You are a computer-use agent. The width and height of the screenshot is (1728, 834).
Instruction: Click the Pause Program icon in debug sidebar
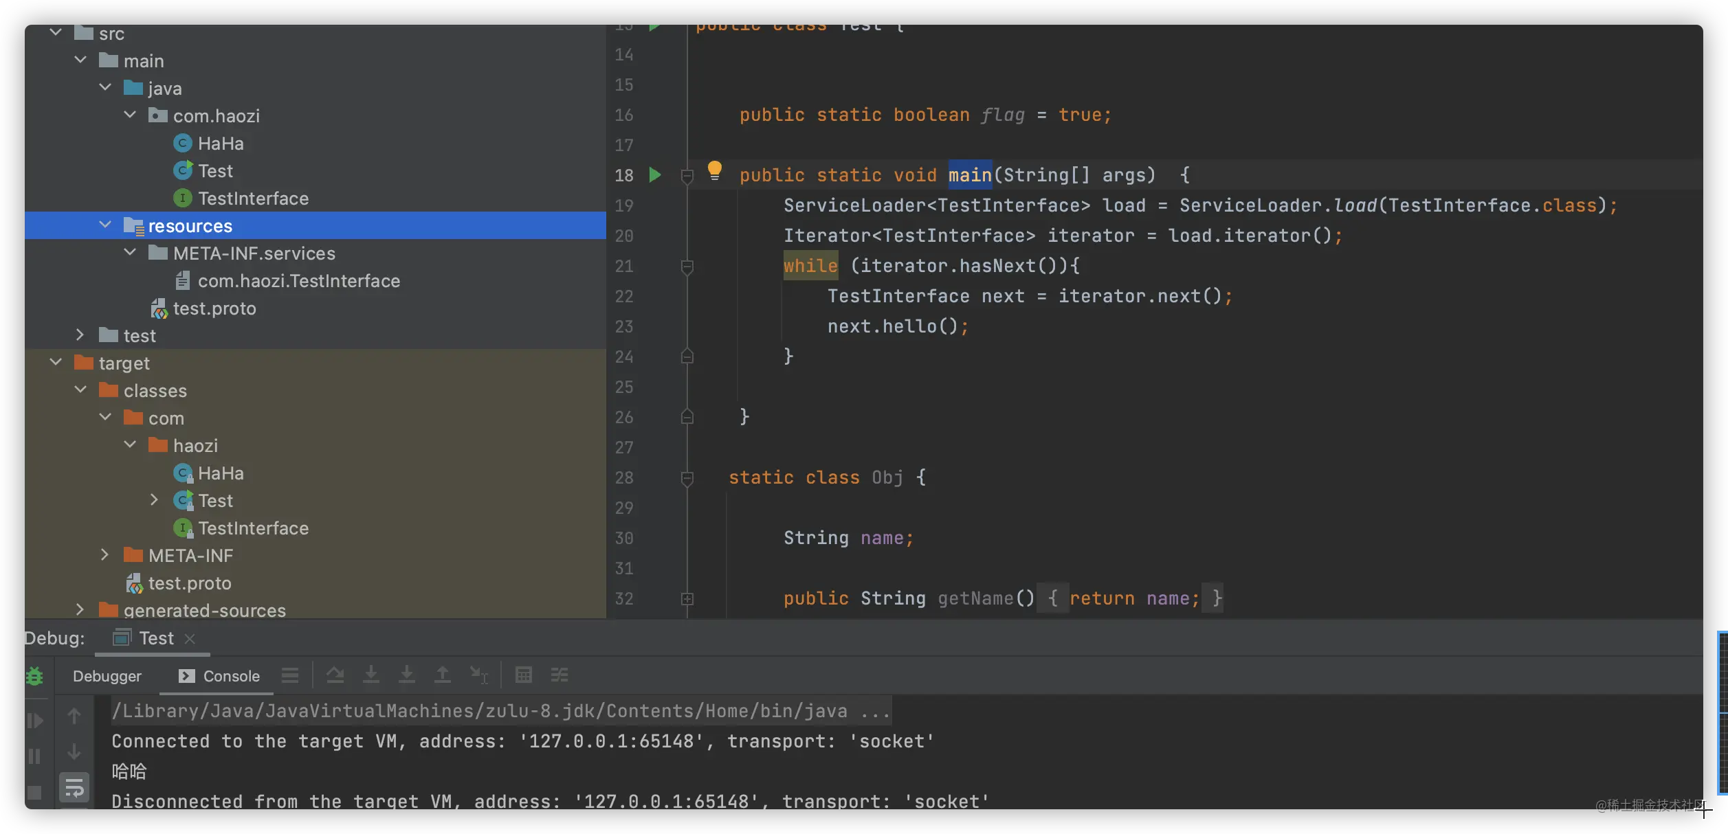pyautogui.click(x=34, y=756)
